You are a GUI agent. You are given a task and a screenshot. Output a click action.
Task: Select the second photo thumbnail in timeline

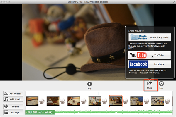[x=53, y=101]
